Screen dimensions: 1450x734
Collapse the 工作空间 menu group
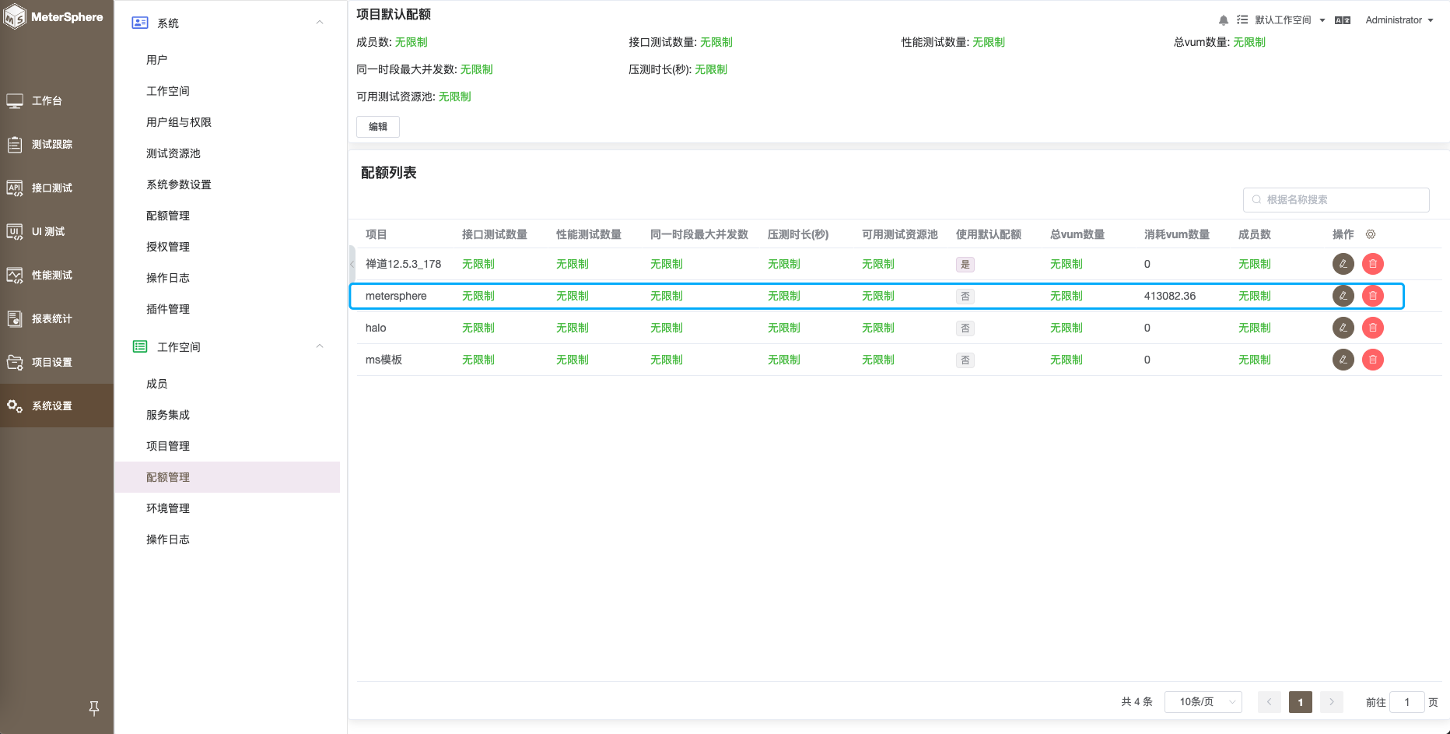click(320, 346)
